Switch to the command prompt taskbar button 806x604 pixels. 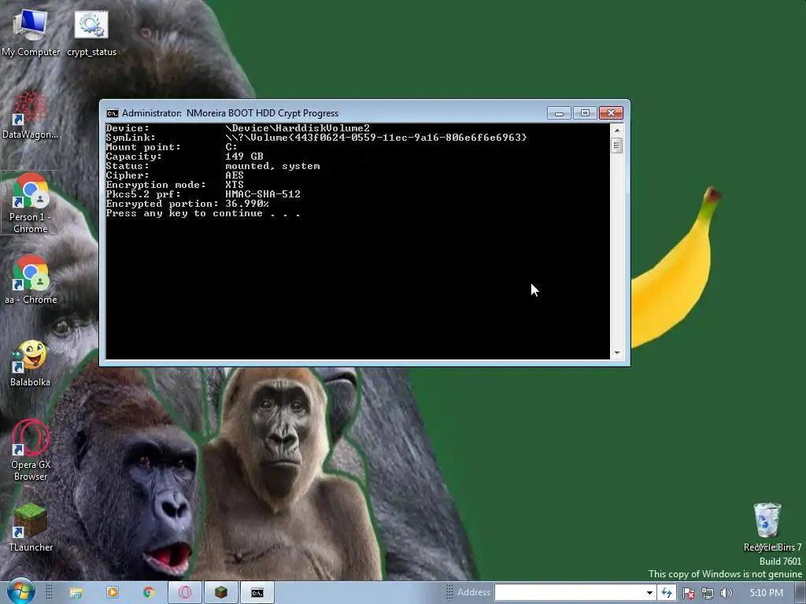257,593
